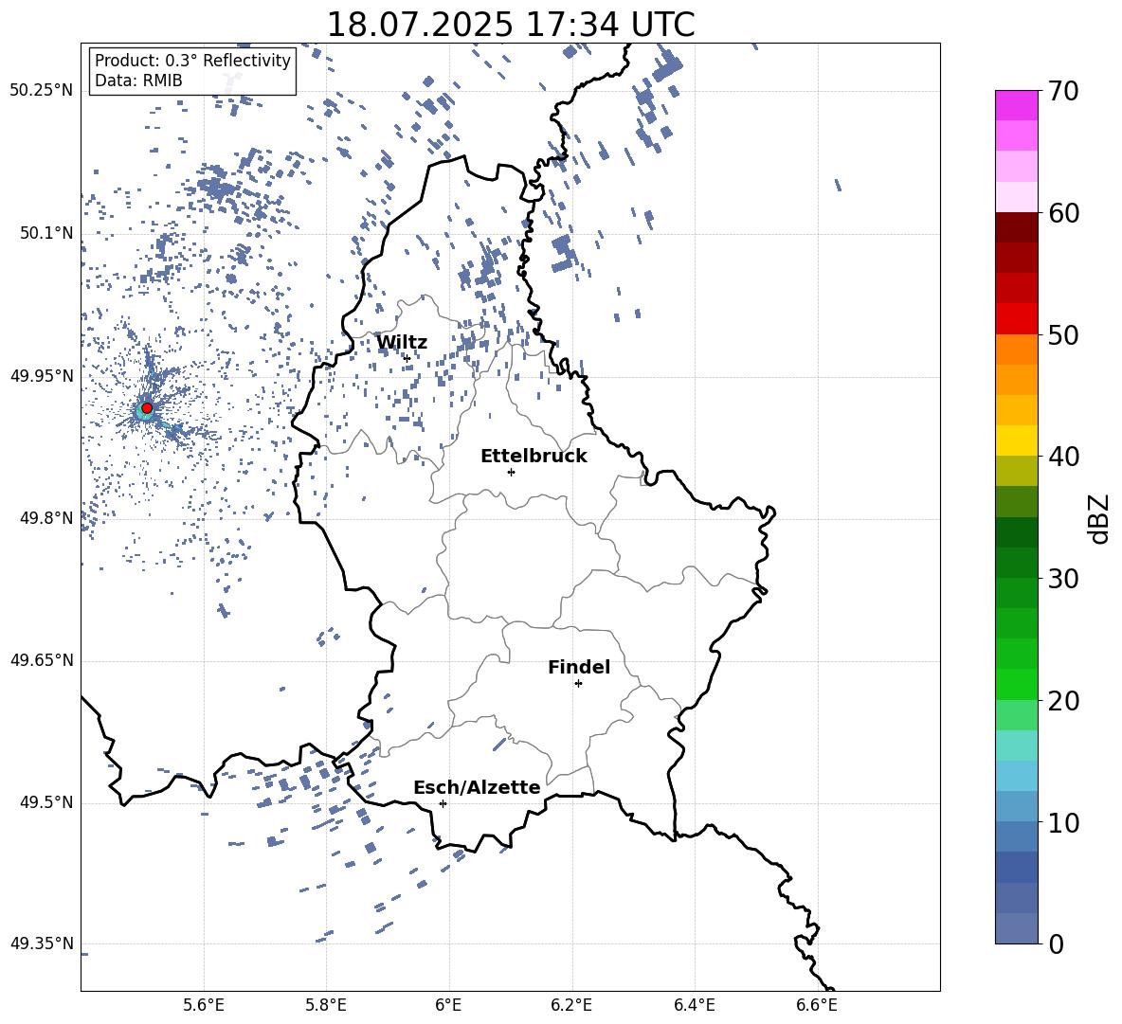
Task: Click the 49.95°N latitude label
Action: pos(42,375)
